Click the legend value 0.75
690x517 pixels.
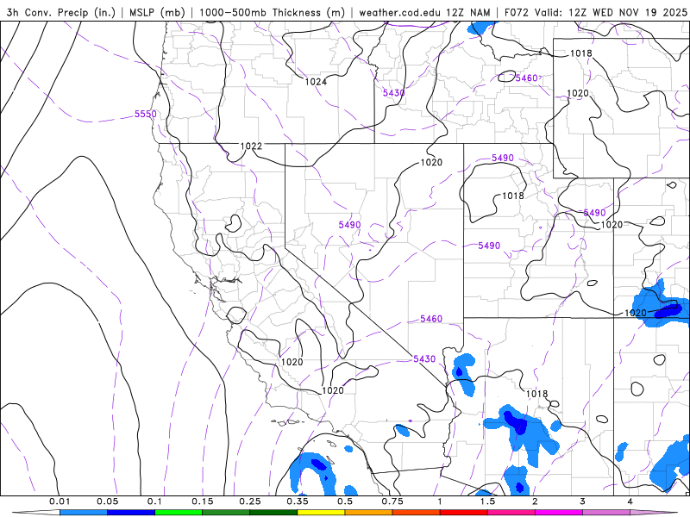392,501
